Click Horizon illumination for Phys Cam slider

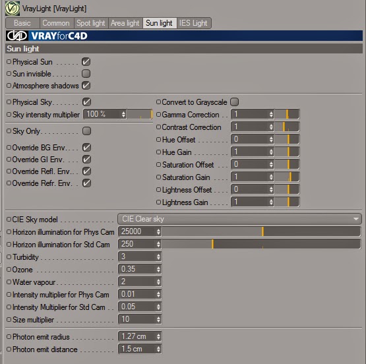click(x=261, y=231)
